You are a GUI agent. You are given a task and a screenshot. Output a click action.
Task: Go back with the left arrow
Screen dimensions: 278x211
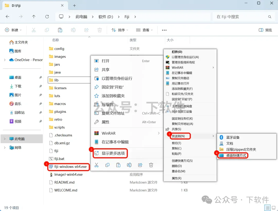pyautogui.click(x=7, y=17)
